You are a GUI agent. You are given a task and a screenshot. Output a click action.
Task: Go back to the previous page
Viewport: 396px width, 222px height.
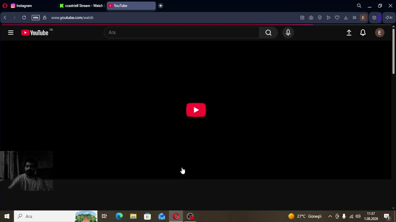click(x=5, y=18)
